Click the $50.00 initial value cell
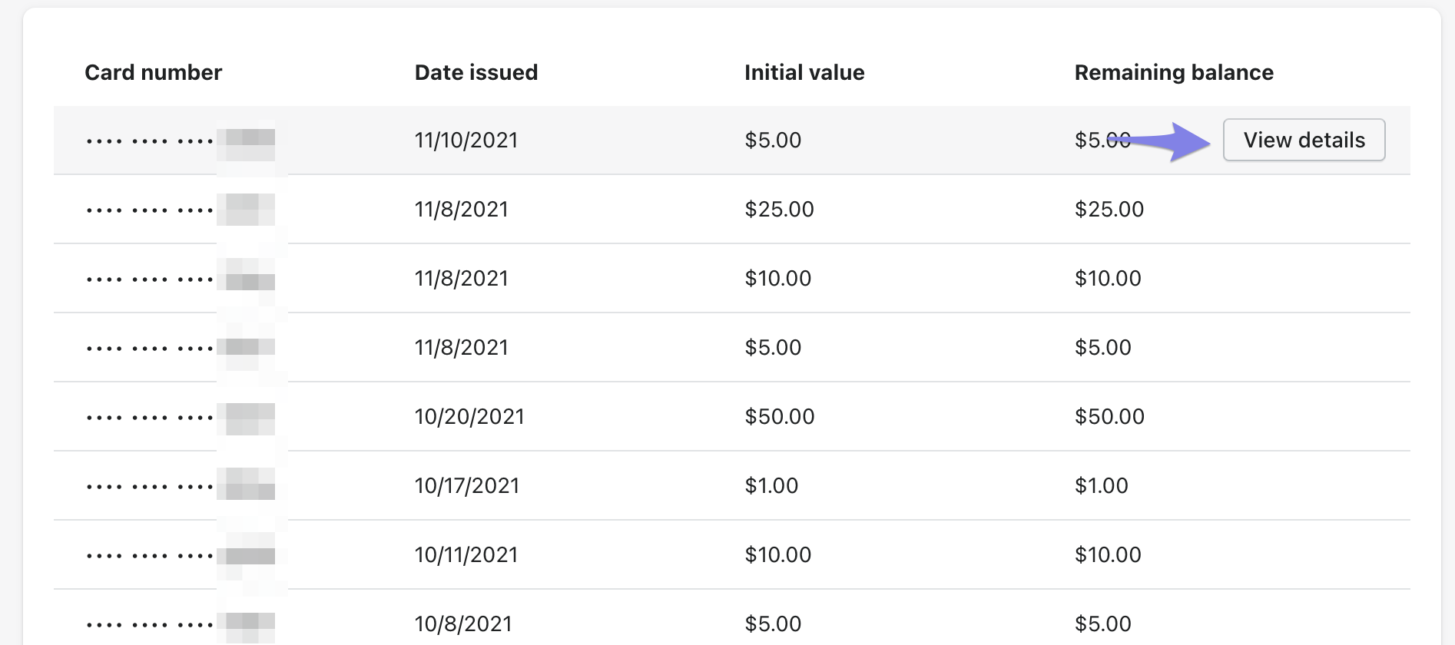Image resolution: width=1455 pixels, height=645 pixels. tap(779, 416)
